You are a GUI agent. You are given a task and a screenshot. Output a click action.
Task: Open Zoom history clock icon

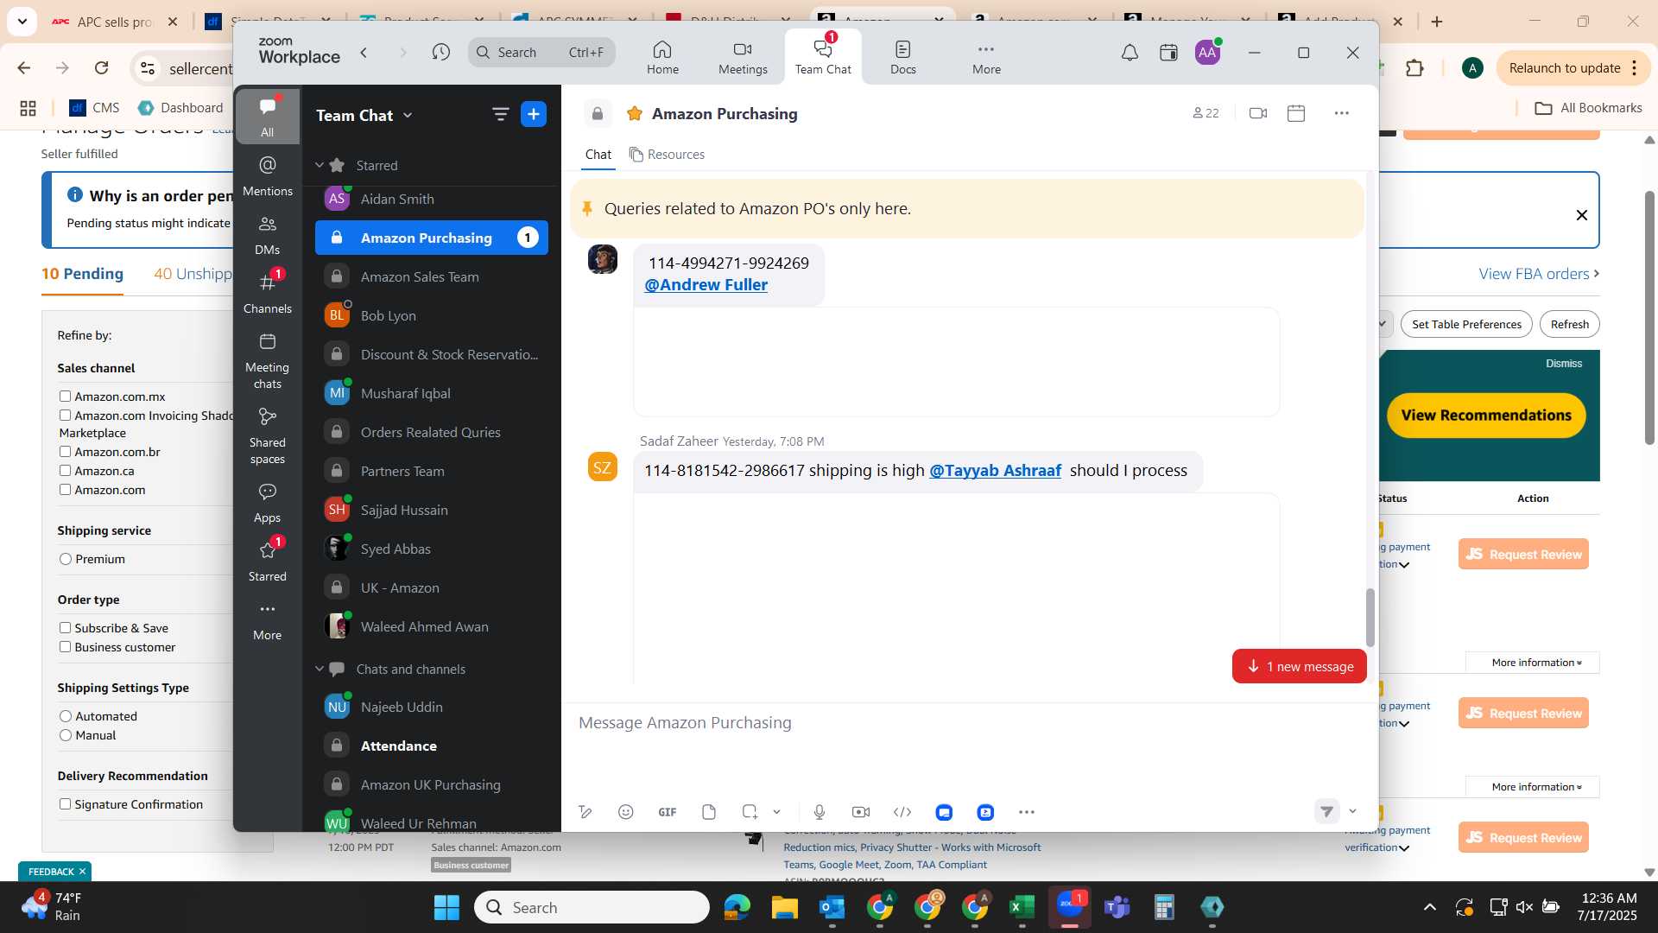(x=441, y=53)
